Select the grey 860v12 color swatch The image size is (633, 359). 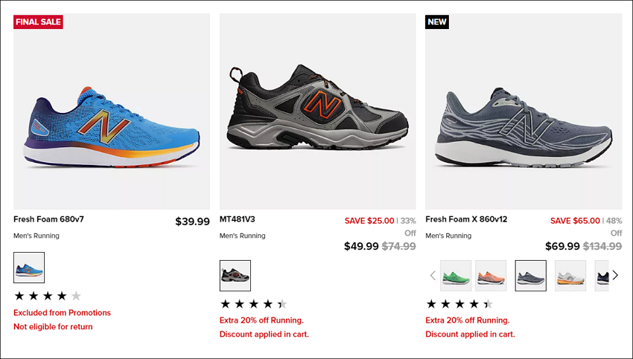click(x=530, y=276)
